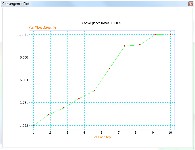Click the 'Convergence Rate: 0.000%' label
This screenshot has width=195, height=150.
pyautogui.click(x=101, y=23)
